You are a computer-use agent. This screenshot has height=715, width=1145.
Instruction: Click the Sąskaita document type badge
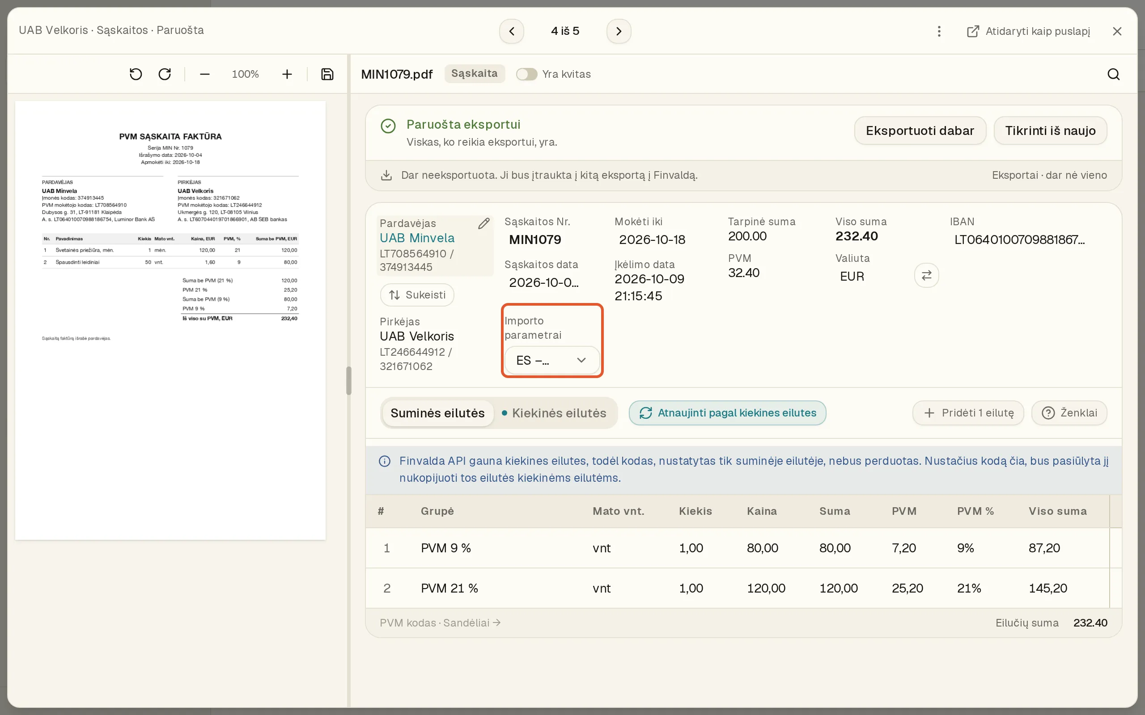(474, 74)
